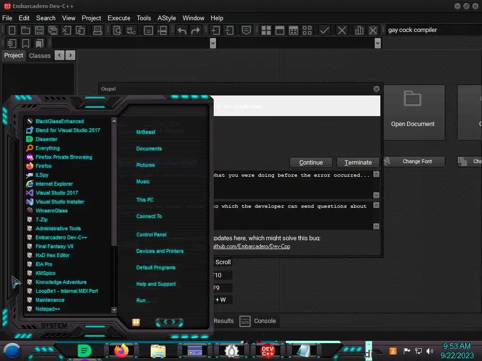The height and width of the screenshot is (361, 482).
Task: Close the Oops dialog with X
Action: (x=376, y=89)
